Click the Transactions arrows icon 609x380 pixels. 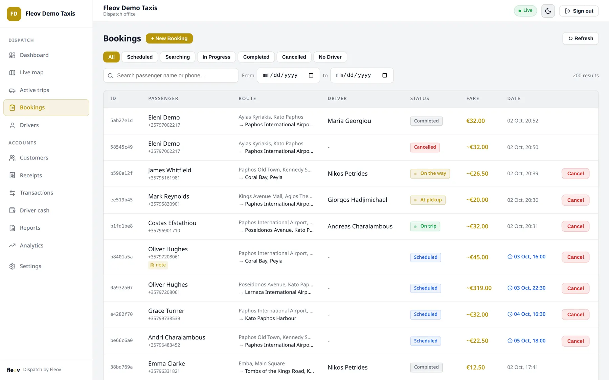pyautogui.click(x=12, y=193)
